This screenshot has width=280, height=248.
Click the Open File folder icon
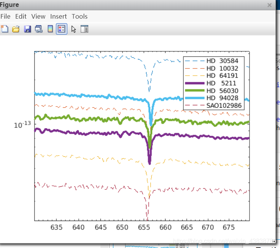click(16, 29)
